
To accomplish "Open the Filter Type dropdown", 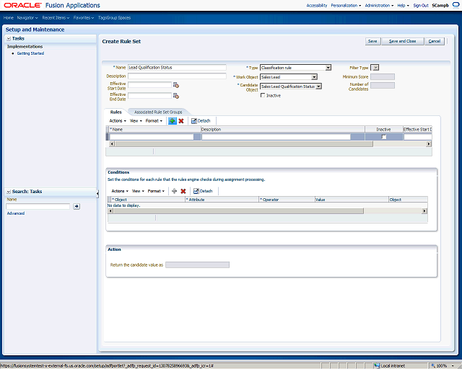I will click(375, 68).
